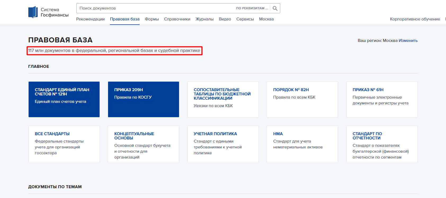
Task: Open the НМА standard card
Action: [302, 144]
